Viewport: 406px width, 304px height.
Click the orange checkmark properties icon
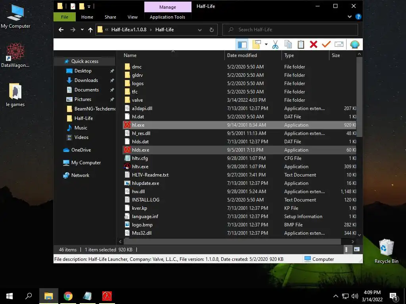[x=326, y=44]
